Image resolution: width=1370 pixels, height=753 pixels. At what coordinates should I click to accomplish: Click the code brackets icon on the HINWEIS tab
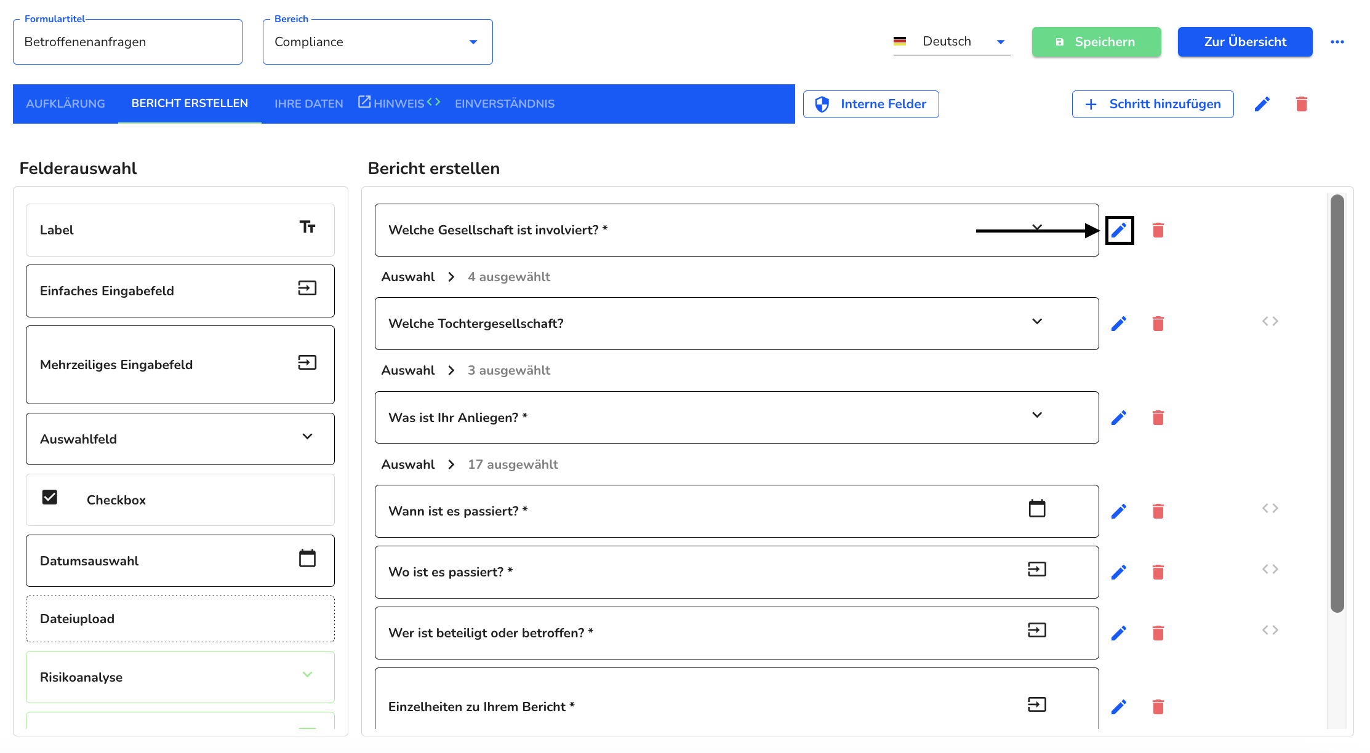pyautogui.click(x=433, y=102)
